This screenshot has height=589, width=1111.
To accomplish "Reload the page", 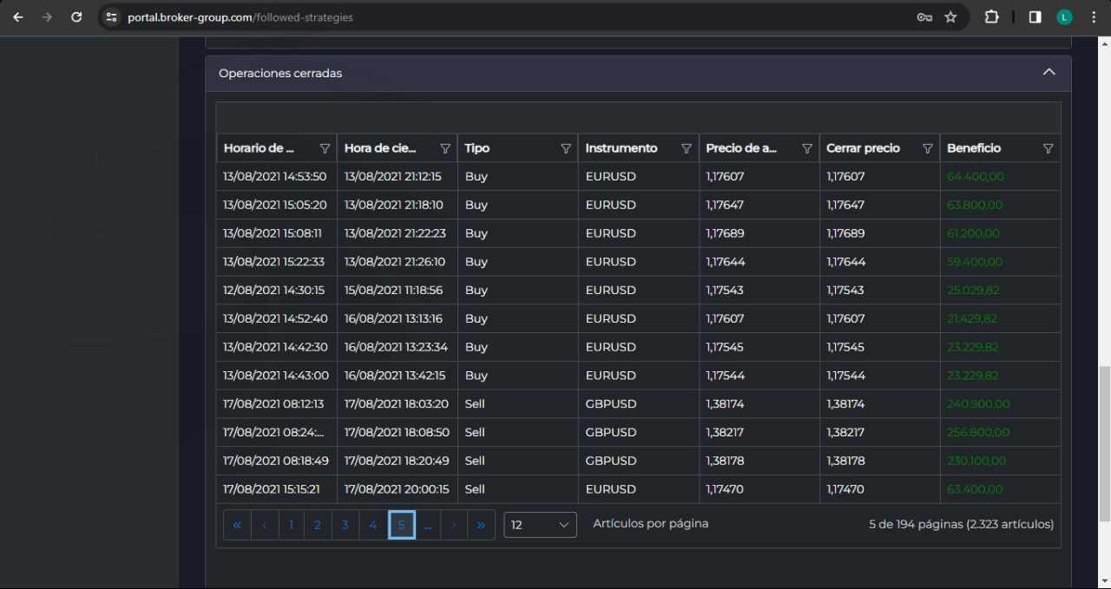I will (76, 17).
